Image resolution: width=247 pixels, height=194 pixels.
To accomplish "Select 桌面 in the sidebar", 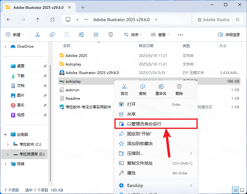I will (20, 66).
